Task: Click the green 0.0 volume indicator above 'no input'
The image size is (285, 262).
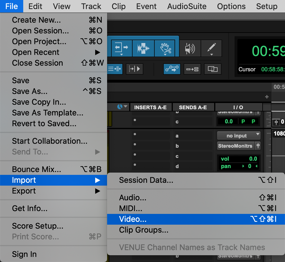Action: [228, 121]
